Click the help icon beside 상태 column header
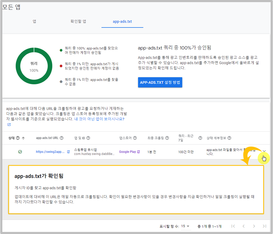 pyautogui.click(x=18, y=138)
